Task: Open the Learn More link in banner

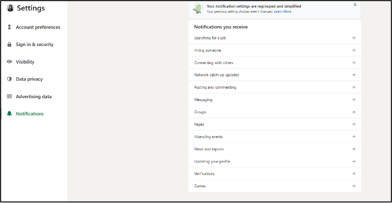Action: [282, 11]
